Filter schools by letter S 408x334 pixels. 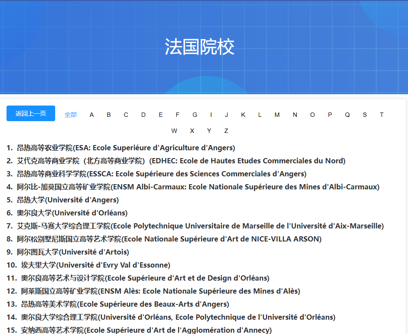[365, 115]
